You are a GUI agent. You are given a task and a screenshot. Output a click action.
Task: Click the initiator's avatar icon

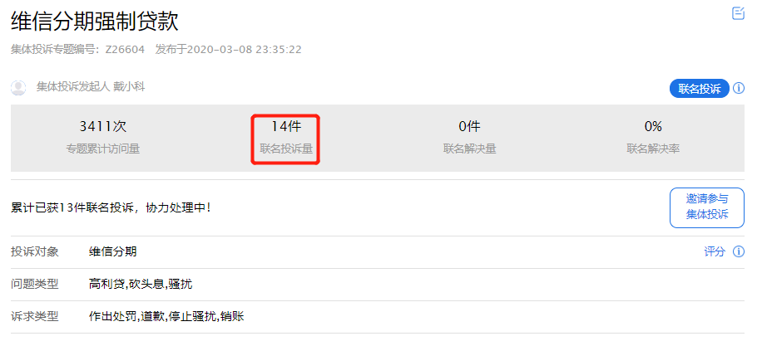(18, 87)
